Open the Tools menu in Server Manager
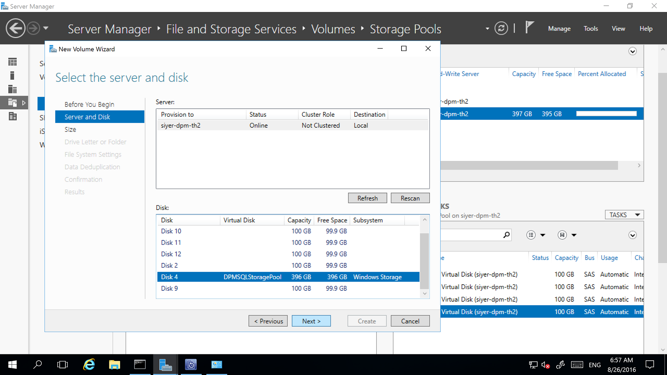The image size is (667, 375). 591,28
